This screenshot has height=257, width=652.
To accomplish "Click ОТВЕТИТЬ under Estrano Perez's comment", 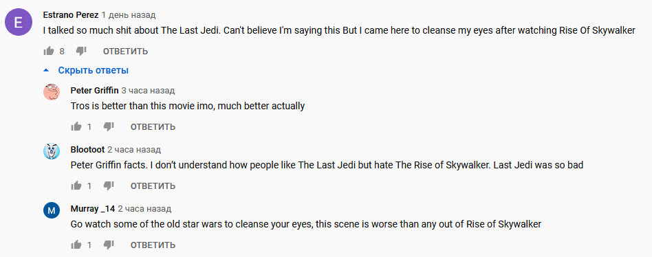I will (x=125, y=52).
